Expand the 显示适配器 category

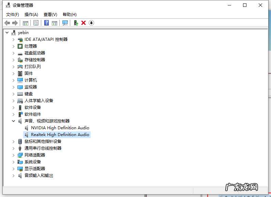[14, 169]
